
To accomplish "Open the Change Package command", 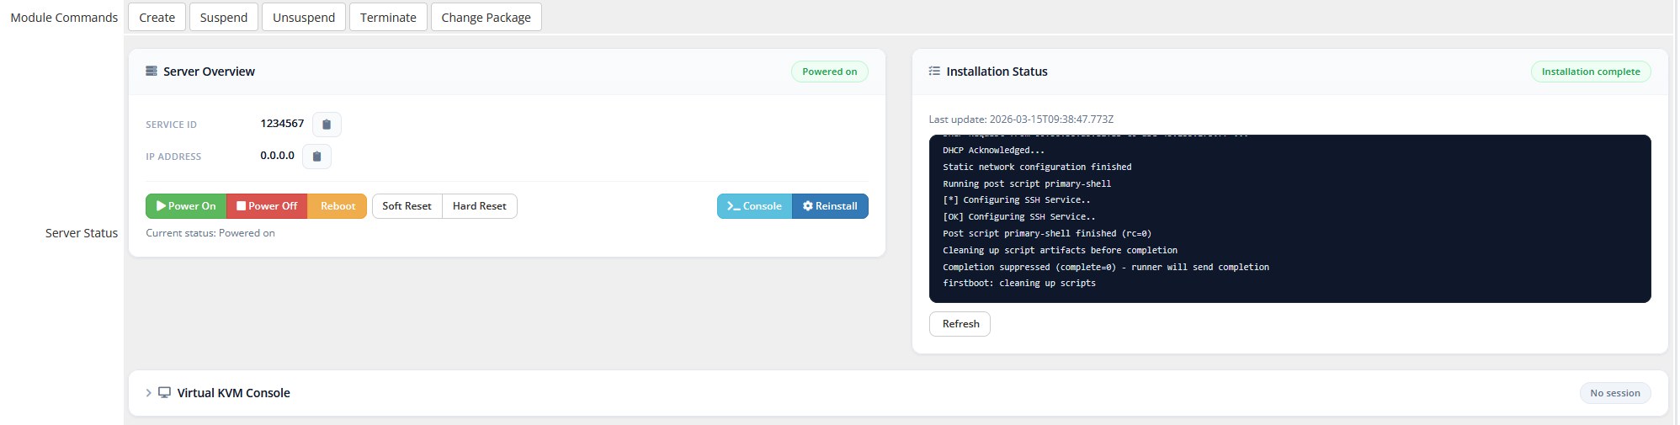I will click(486, 17).
